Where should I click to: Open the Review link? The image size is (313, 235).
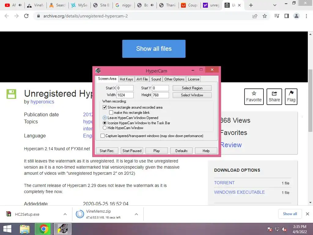[231, 145]
